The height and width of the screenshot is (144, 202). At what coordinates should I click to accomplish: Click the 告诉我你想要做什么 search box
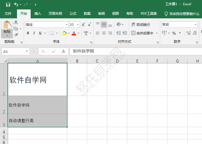182,14
